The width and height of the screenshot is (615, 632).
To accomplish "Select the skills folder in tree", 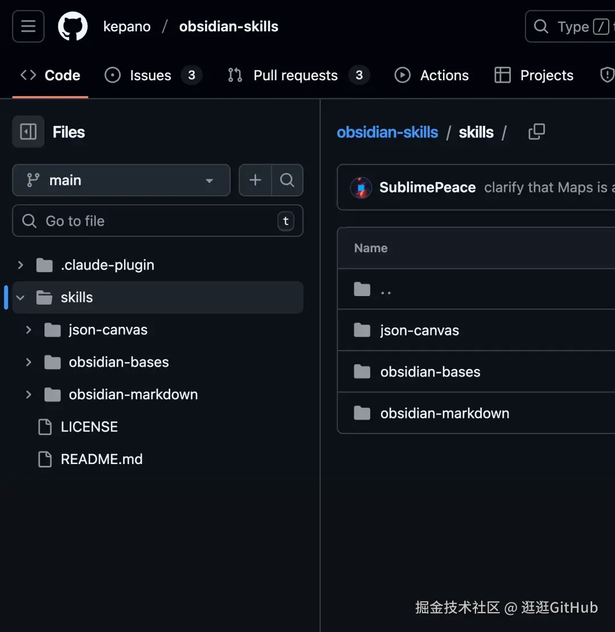I will point(158,297).
